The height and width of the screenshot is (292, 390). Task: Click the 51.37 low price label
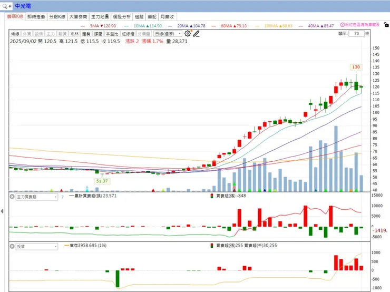(102, 181)
